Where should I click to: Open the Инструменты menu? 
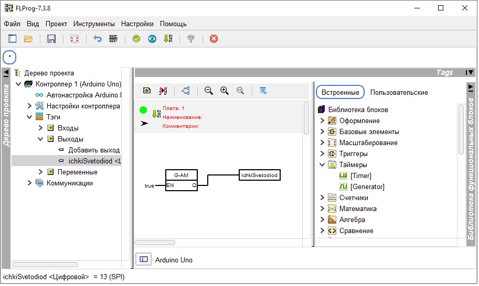click(x=94, y=24)
